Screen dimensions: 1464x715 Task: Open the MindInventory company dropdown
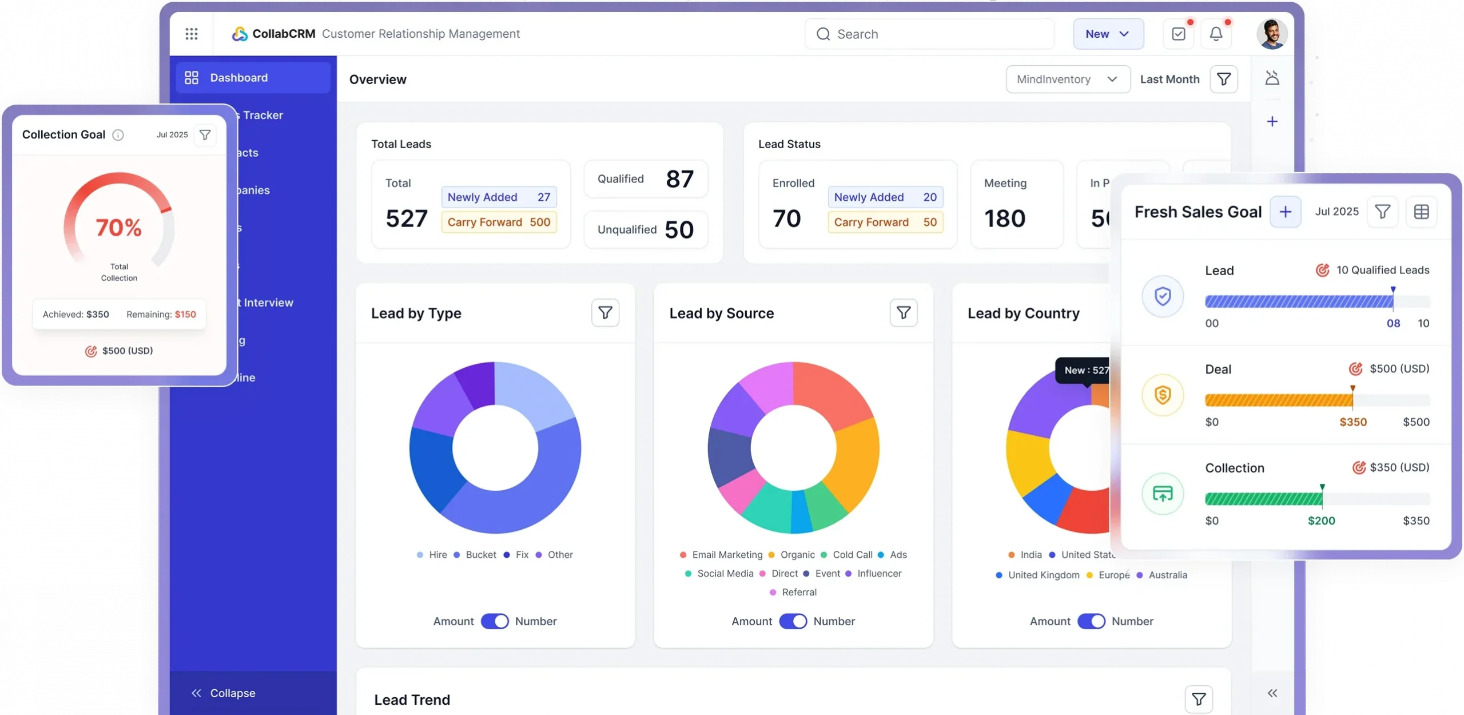point(1068,79)
